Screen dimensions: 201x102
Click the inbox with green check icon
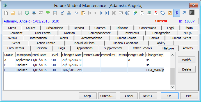point(149,13)
